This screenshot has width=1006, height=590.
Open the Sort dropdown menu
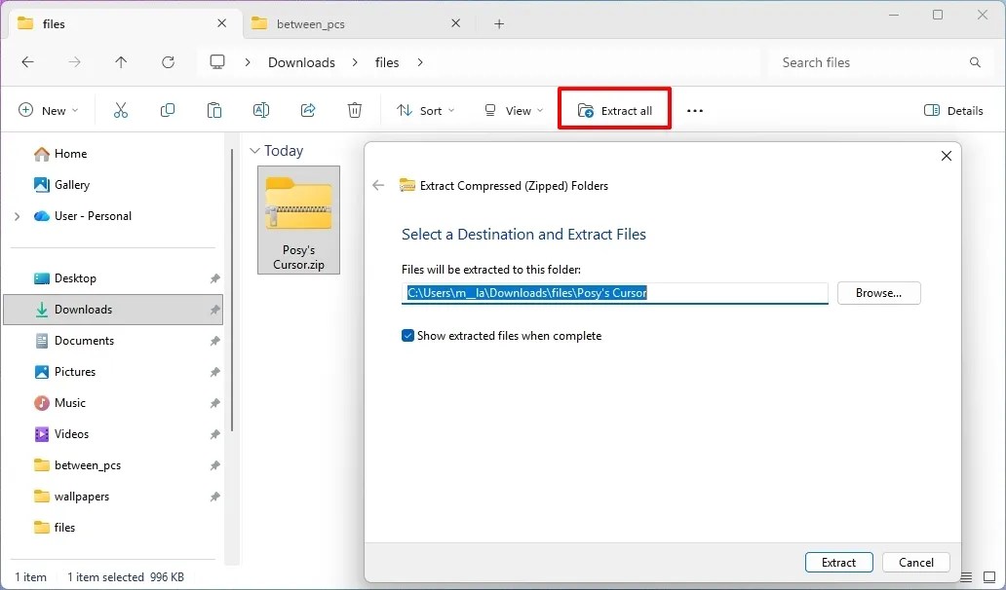[x=425, y=110]
